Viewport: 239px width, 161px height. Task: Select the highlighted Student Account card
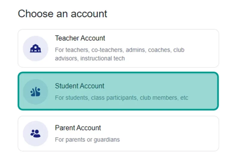(118, 91)
